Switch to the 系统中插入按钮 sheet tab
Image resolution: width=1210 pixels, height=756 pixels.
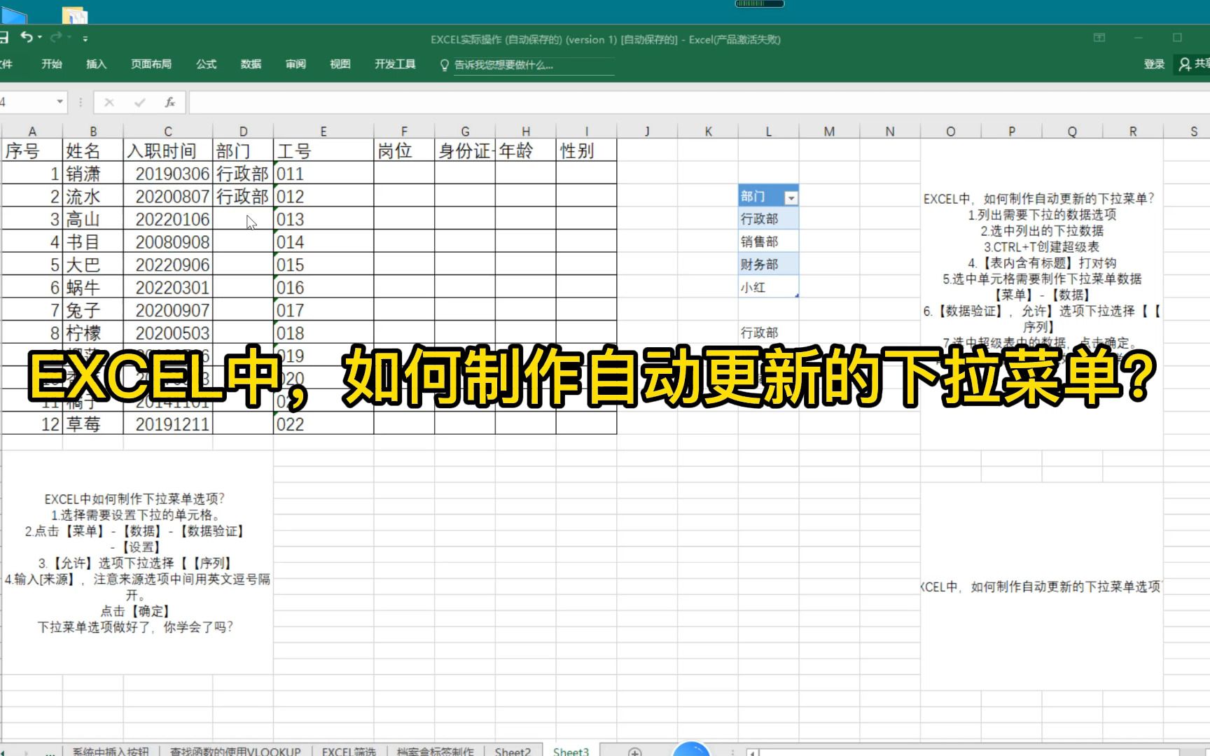coord(111,751)
